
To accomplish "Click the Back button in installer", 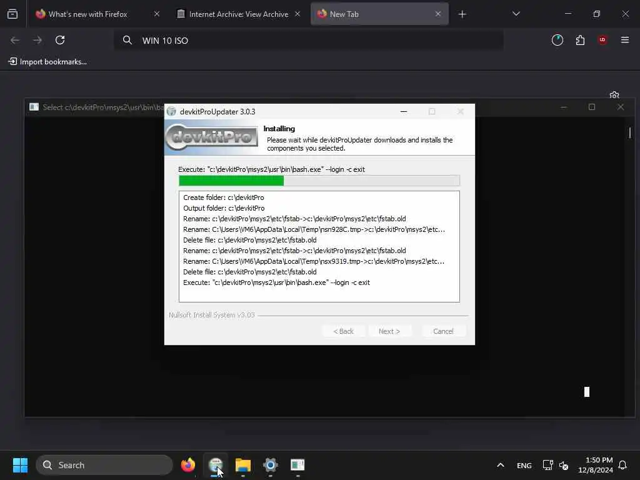I will coord(343,331).
